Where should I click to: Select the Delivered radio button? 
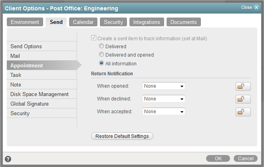coord(101,47)
